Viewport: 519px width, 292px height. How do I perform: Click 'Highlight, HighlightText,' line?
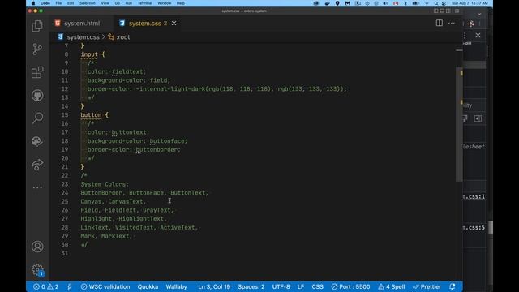(124, 219)
